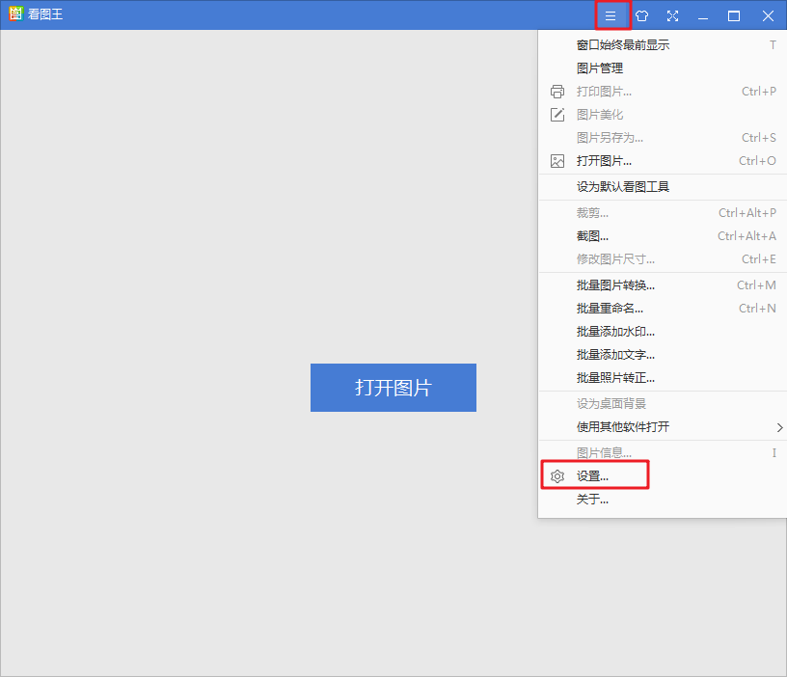The image size is (787, 677).
Task: Click the 看图王 title text
Action: [45, 14]
